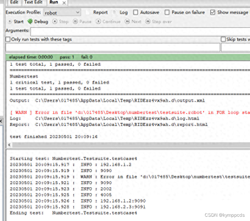Enable Pause on failure checkbox
Screen dimensions: 250x221
(x=167, y=12)
